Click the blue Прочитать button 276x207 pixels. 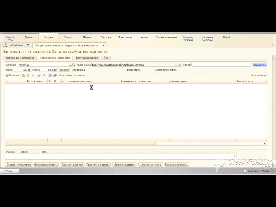point(260,65)
